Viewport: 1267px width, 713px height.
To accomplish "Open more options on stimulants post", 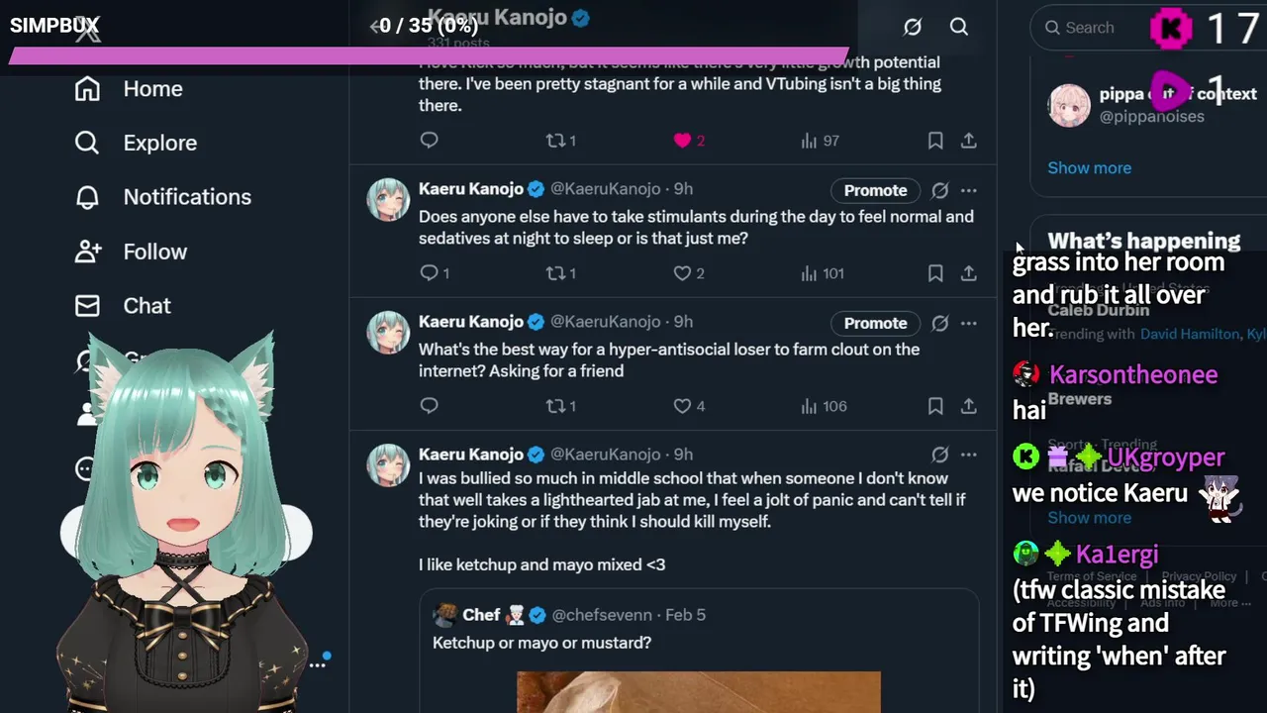I will coord(969,190).
